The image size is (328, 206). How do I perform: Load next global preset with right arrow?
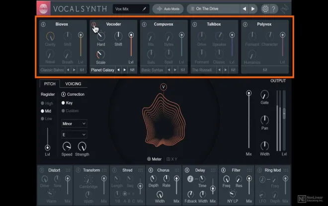click(x=253, y=9)
